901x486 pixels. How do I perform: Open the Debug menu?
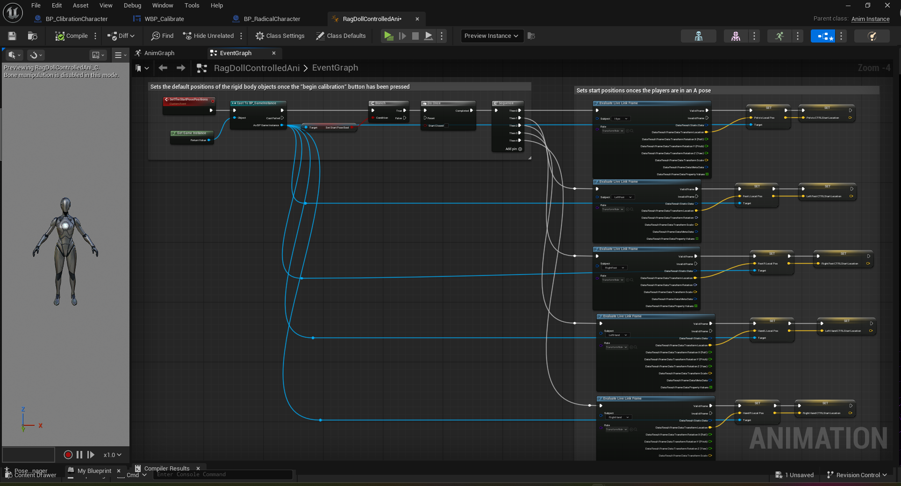[x=132, y=6]
